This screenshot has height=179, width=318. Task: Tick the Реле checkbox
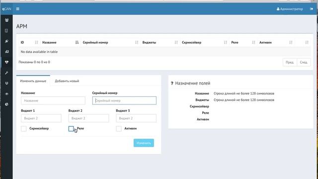pos(71,129)
